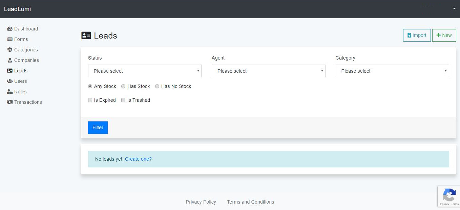Click the Dashboard gauge icon
This screenshot has height=210, width=460.
(x=9, y=29)
